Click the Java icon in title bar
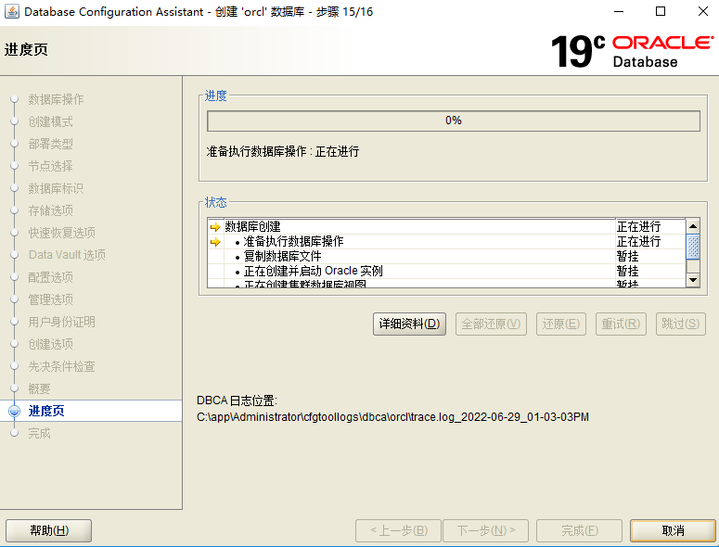The height and width of the screenshot is (547, 719). pos(11,12)
